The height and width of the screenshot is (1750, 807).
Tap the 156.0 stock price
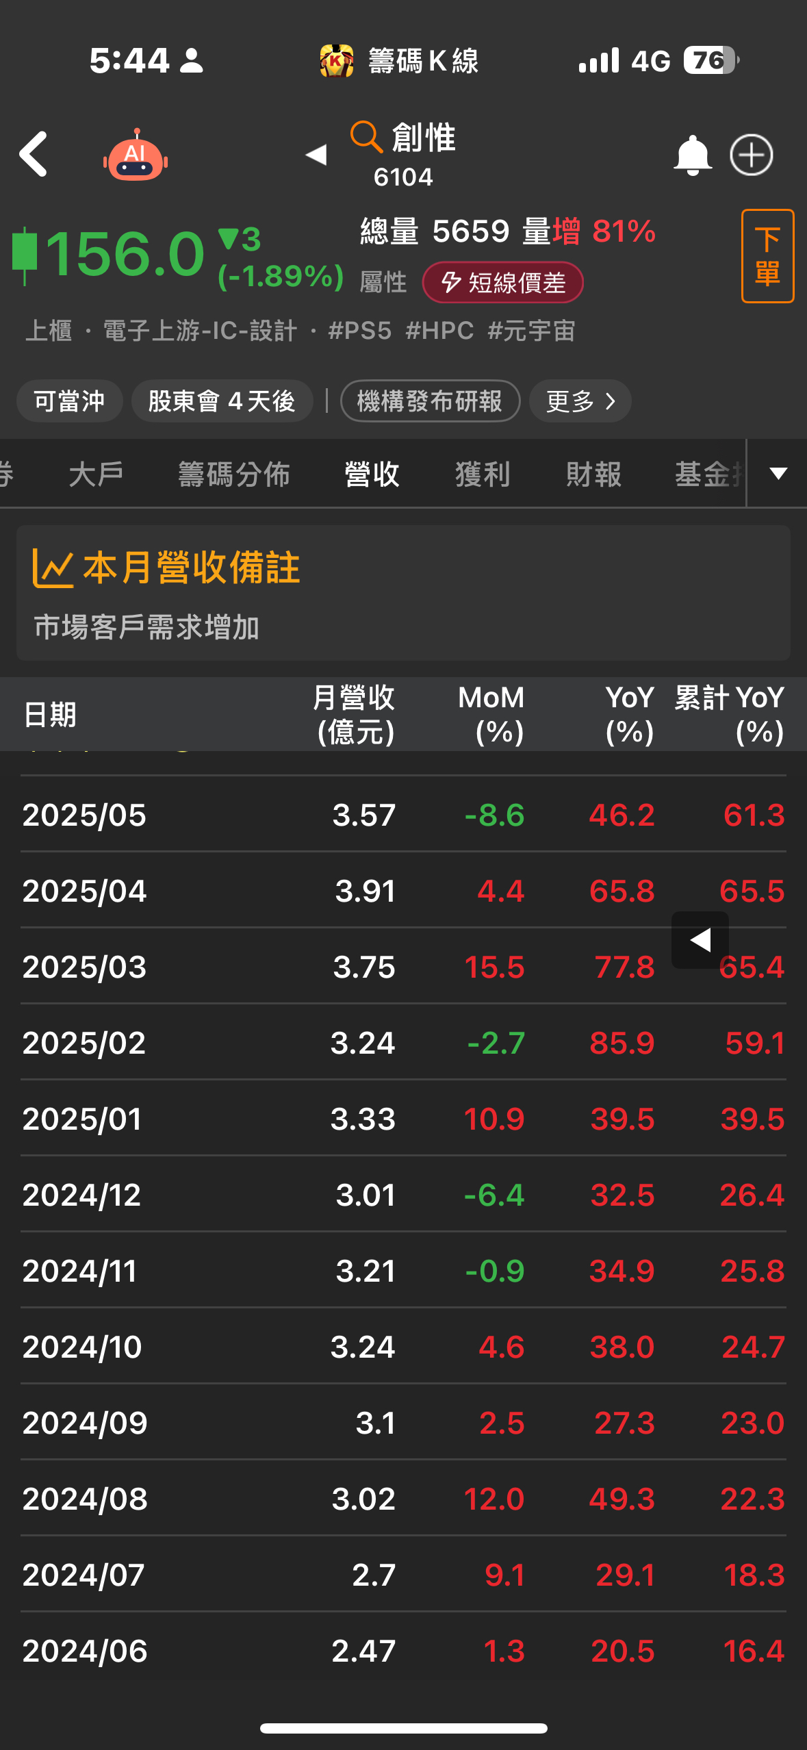coord(125,254)
